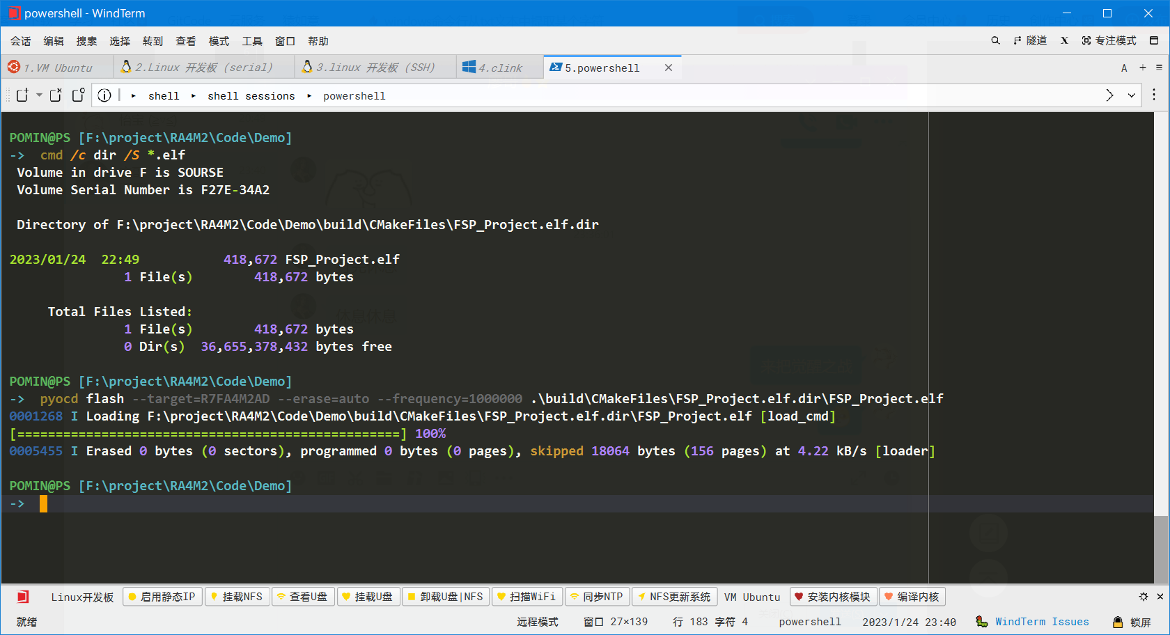Screen dimensions: 1170x635
Task: Switch to the 2.Linux 开发板 (serial) tab
Action: click(x=203, y=68)
